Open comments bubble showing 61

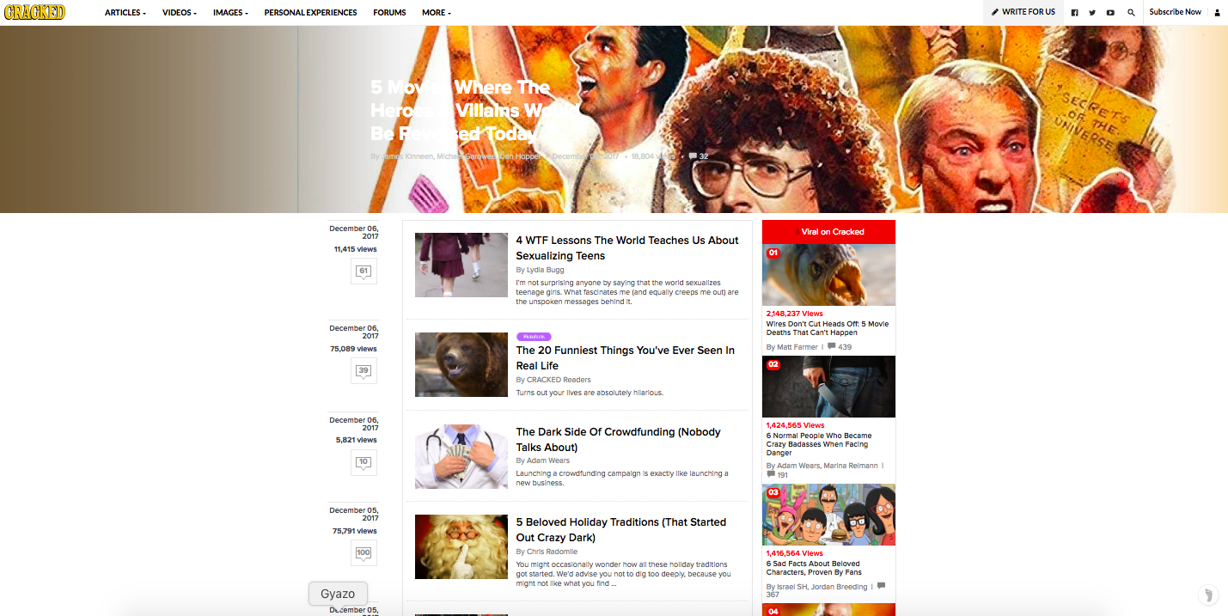(x=364, y=271)
